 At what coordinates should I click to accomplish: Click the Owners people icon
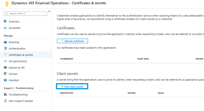coord(5,74)
